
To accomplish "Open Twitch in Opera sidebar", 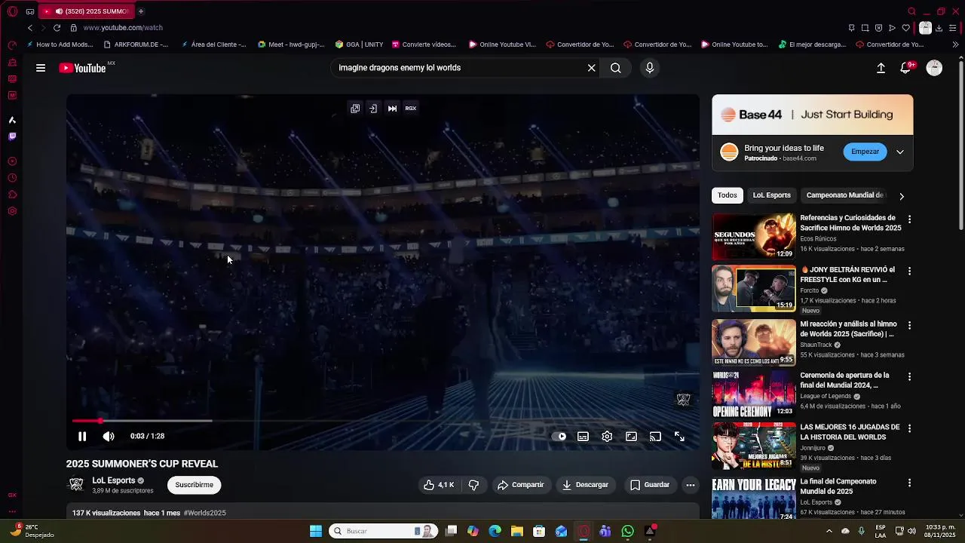I will tap(12, 137).
